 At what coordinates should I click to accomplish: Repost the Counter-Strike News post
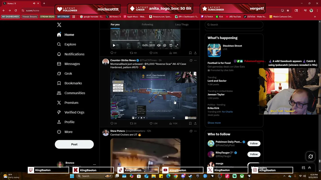(133, 123)
